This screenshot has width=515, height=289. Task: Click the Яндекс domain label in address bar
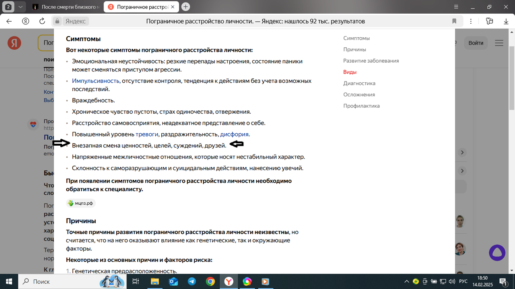76,21
